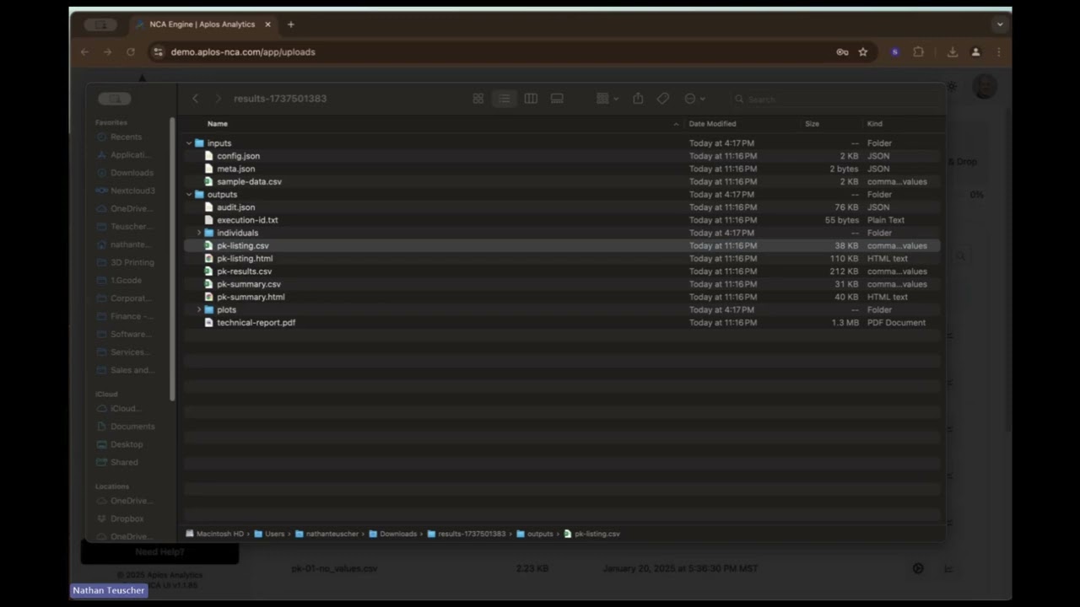Sort by the Size column header
1080x607 pixels.
pos(812,124)
